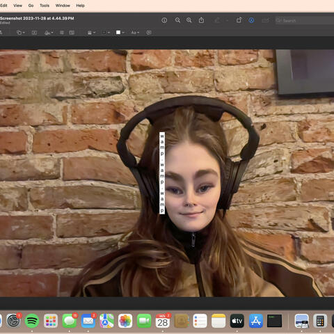The width and height of the screenshot is (334, 334).
Task: Open the Tools menu
Action: click(45, 6)
